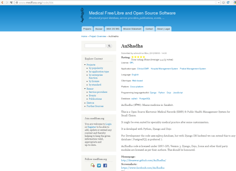Open the Publications sidebar link

(95, 99)
